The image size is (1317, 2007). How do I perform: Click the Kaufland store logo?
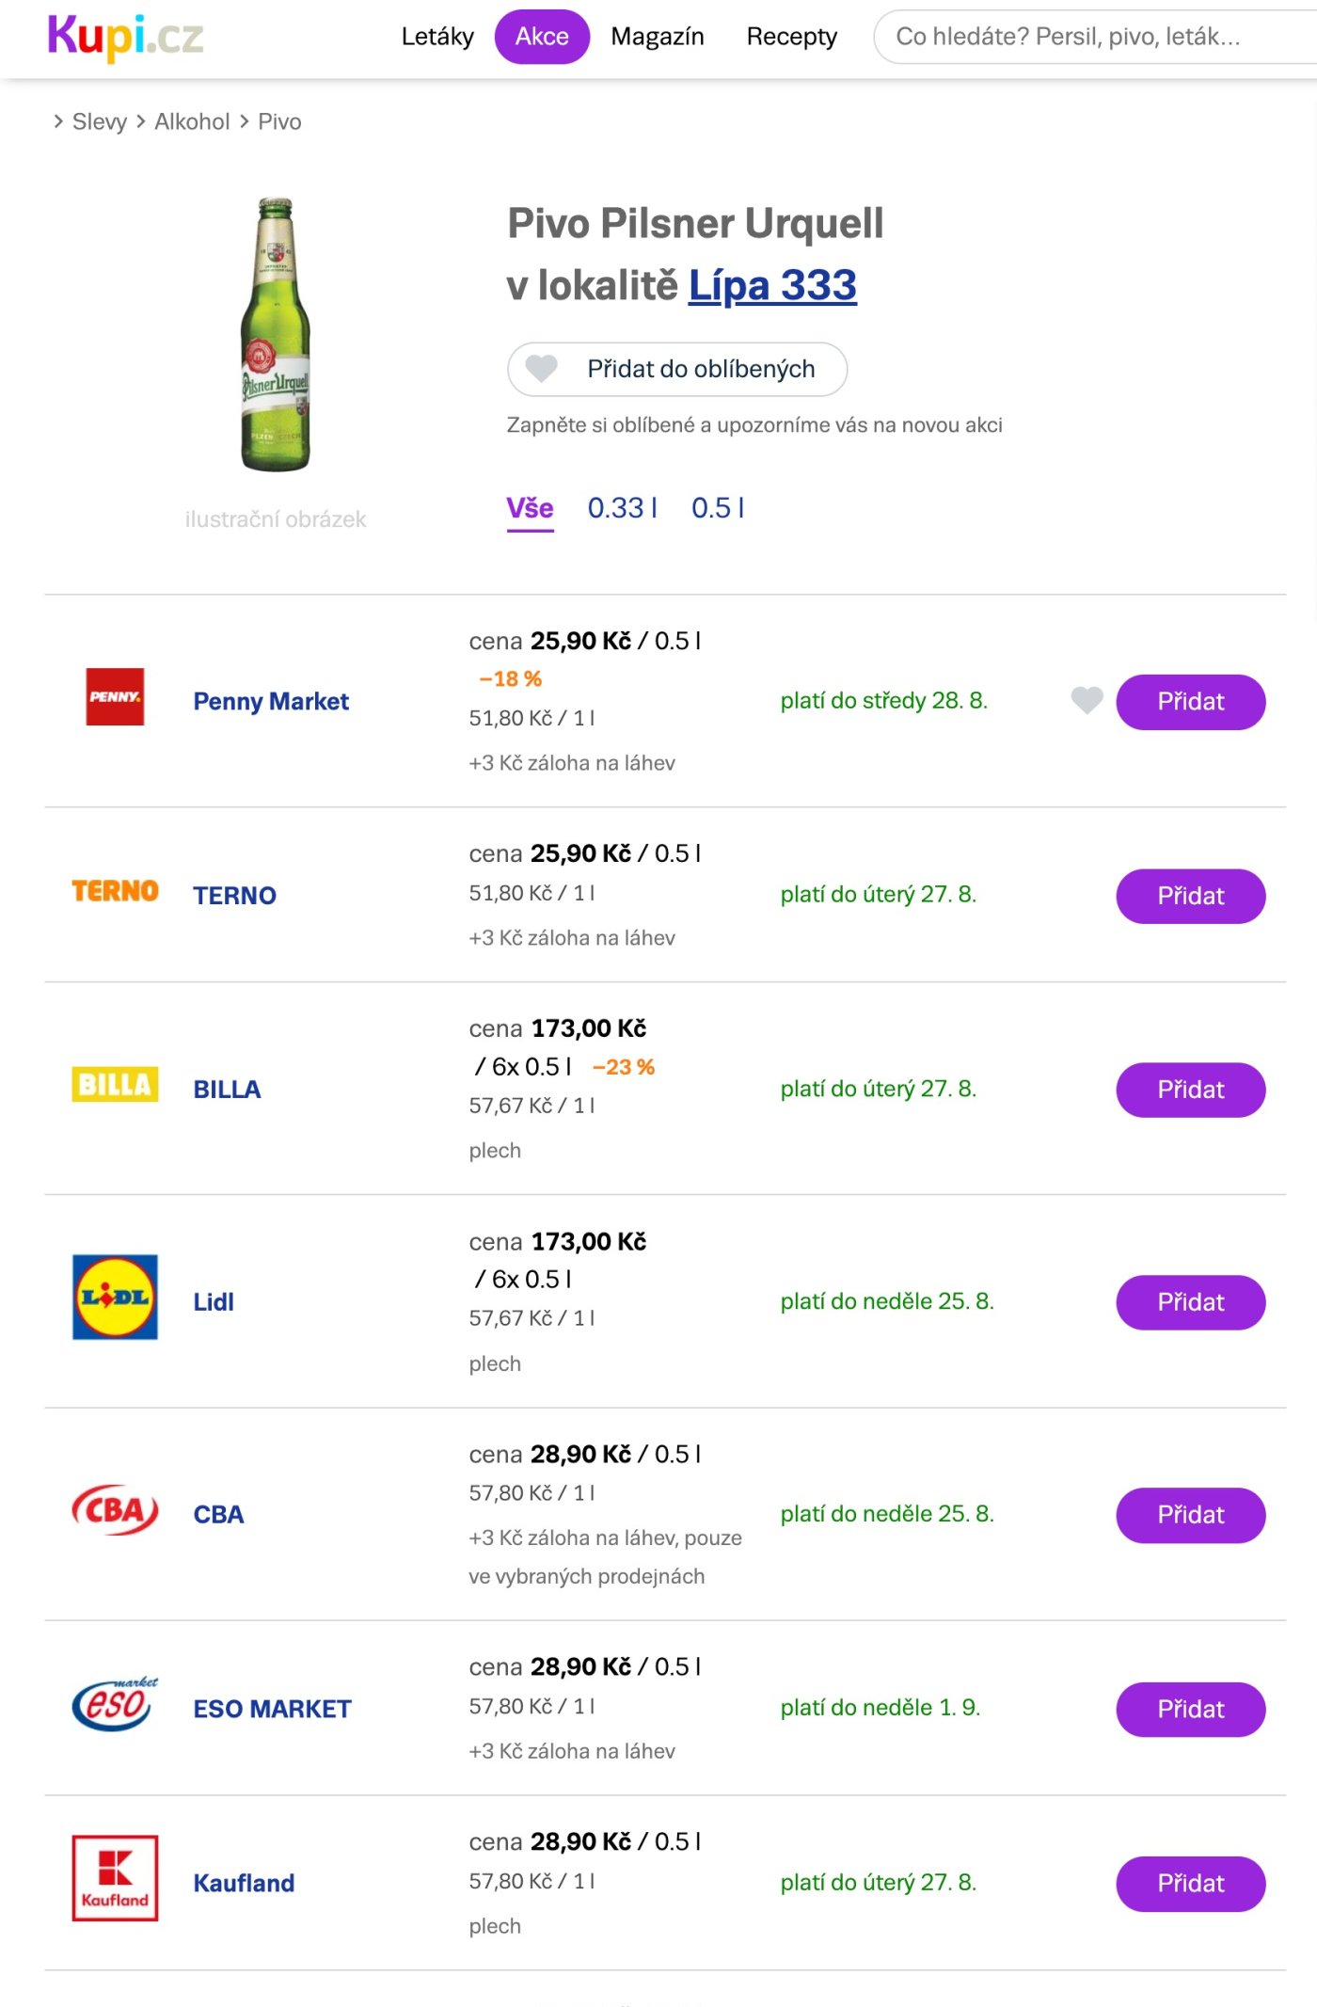[115, 1878]
